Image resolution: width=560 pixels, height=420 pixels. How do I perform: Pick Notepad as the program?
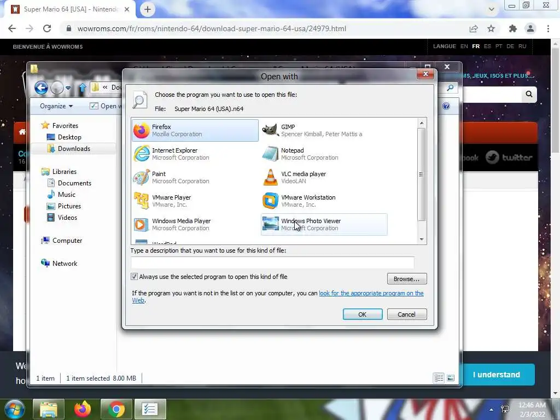(324, 154)
